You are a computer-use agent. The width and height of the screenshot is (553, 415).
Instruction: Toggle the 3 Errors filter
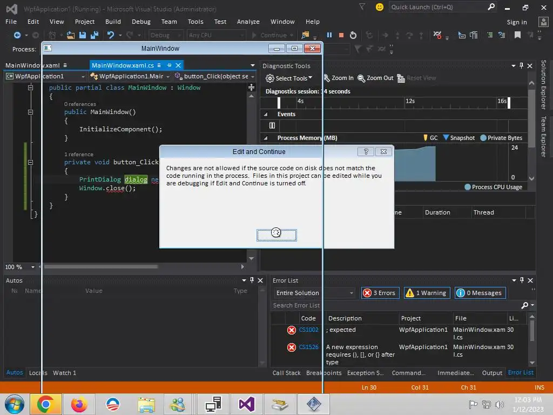[380, 293]
